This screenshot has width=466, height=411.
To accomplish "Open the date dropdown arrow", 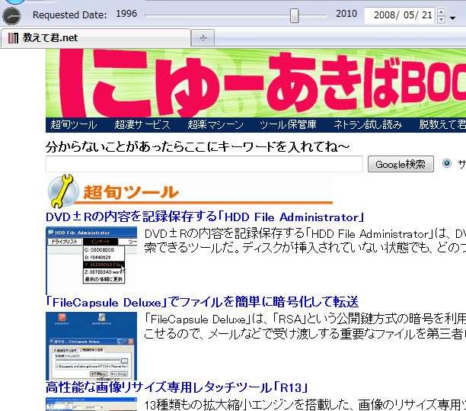I will click(x=452, y=18).
